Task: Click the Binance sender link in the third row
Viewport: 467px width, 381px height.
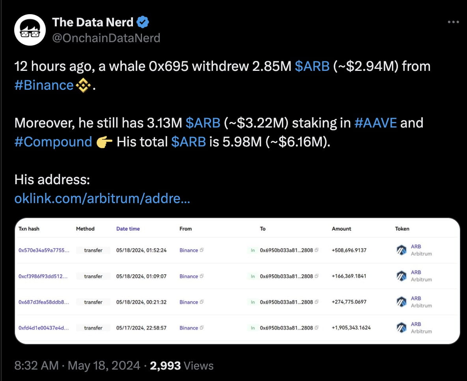Action: click(189, 302)
